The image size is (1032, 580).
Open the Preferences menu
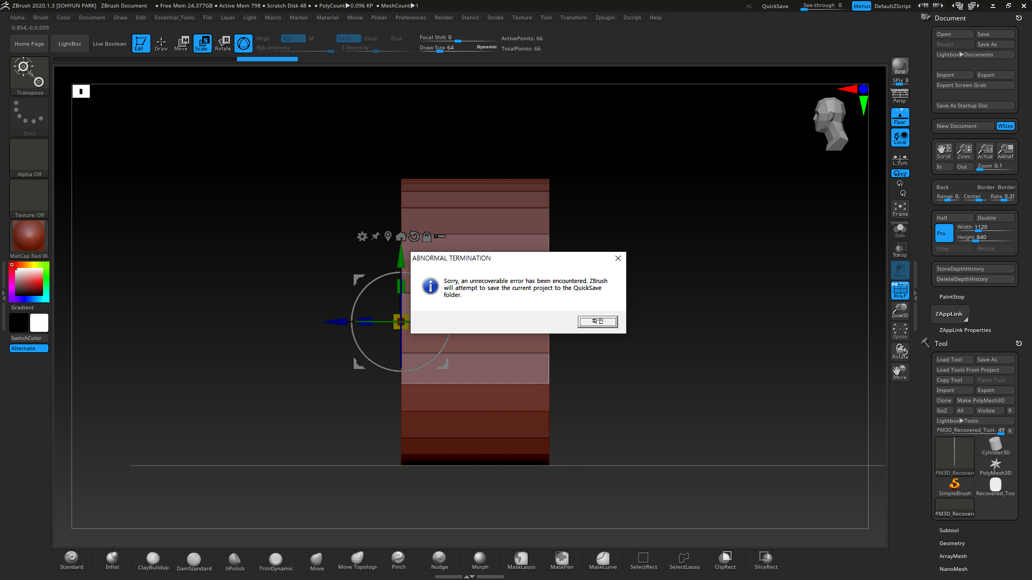click(411, 17)
